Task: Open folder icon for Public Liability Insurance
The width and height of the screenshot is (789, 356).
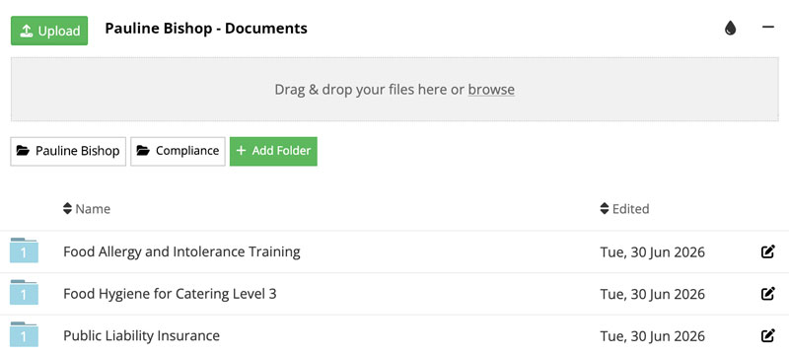Action: pyautogui.click(x=24, y=335)
